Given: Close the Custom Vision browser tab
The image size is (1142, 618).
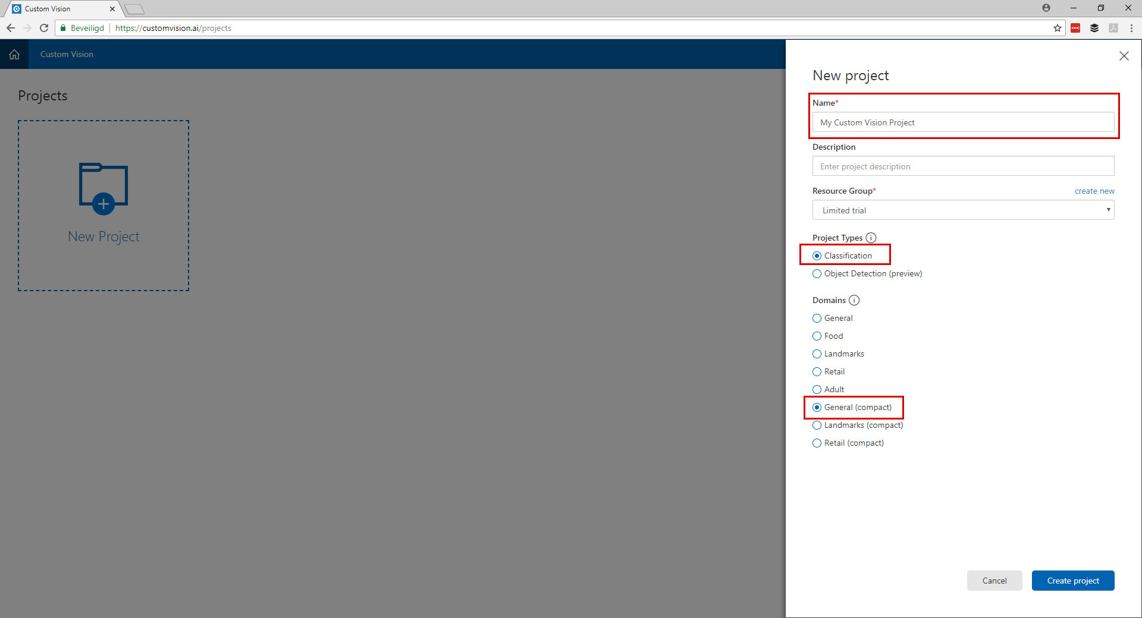Looking at the screenshot, I should pos(112,9).
